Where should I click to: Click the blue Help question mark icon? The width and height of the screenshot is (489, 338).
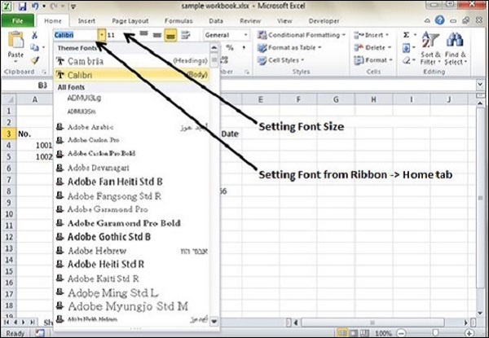pyautogui.click(x=440, y=20)
